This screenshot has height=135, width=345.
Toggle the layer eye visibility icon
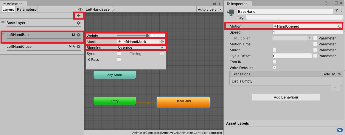(80, 9)
